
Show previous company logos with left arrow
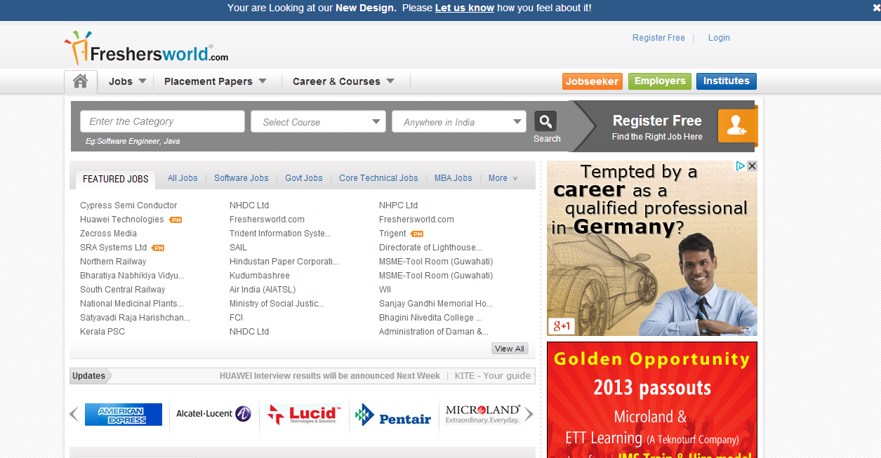point(74,415)
